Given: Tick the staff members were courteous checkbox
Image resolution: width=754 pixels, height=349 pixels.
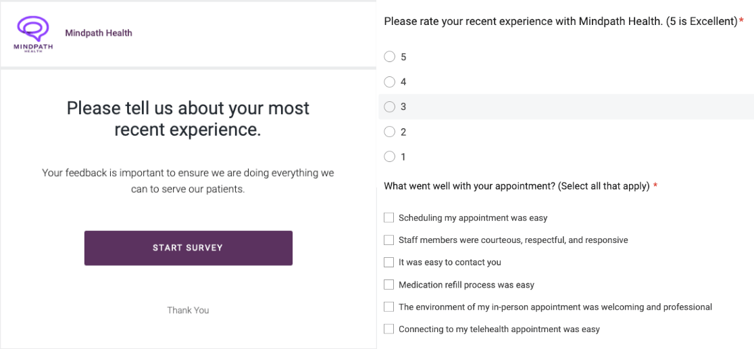Looking at the screenshot, I should [388, 240].
